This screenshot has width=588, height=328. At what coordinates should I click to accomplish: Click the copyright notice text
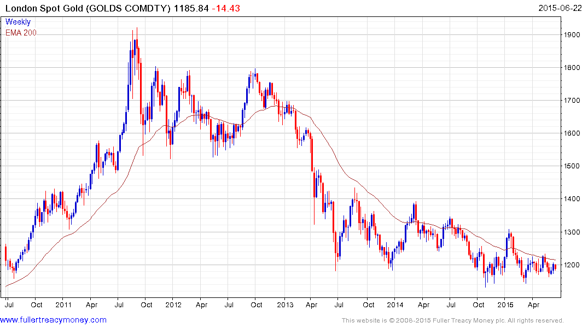point(453,320)
